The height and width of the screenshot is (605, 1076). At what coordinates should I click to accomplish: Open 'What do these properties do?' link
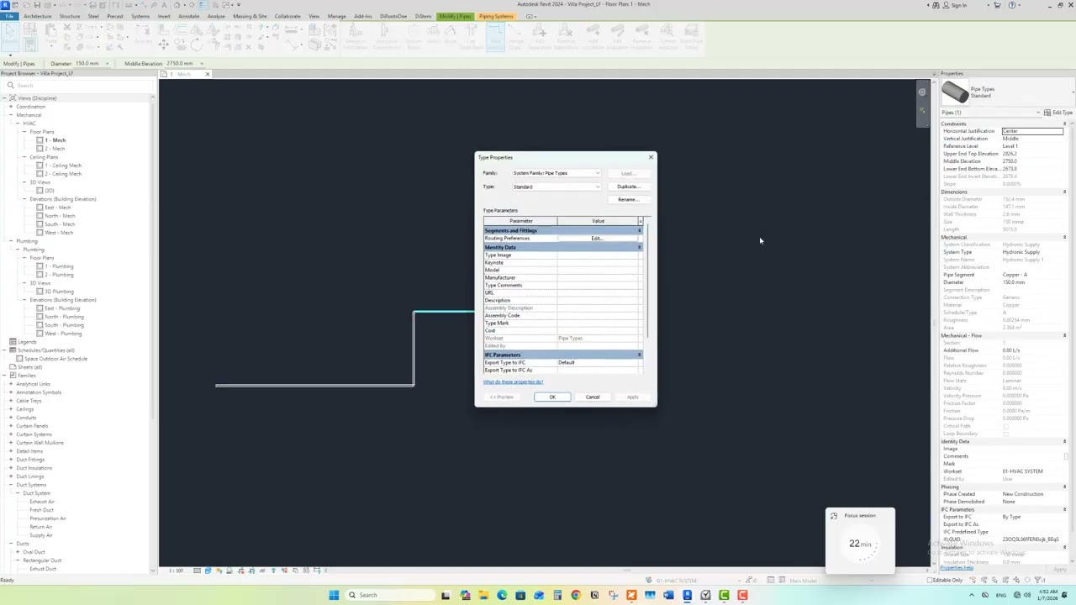[x=513, y=381]
